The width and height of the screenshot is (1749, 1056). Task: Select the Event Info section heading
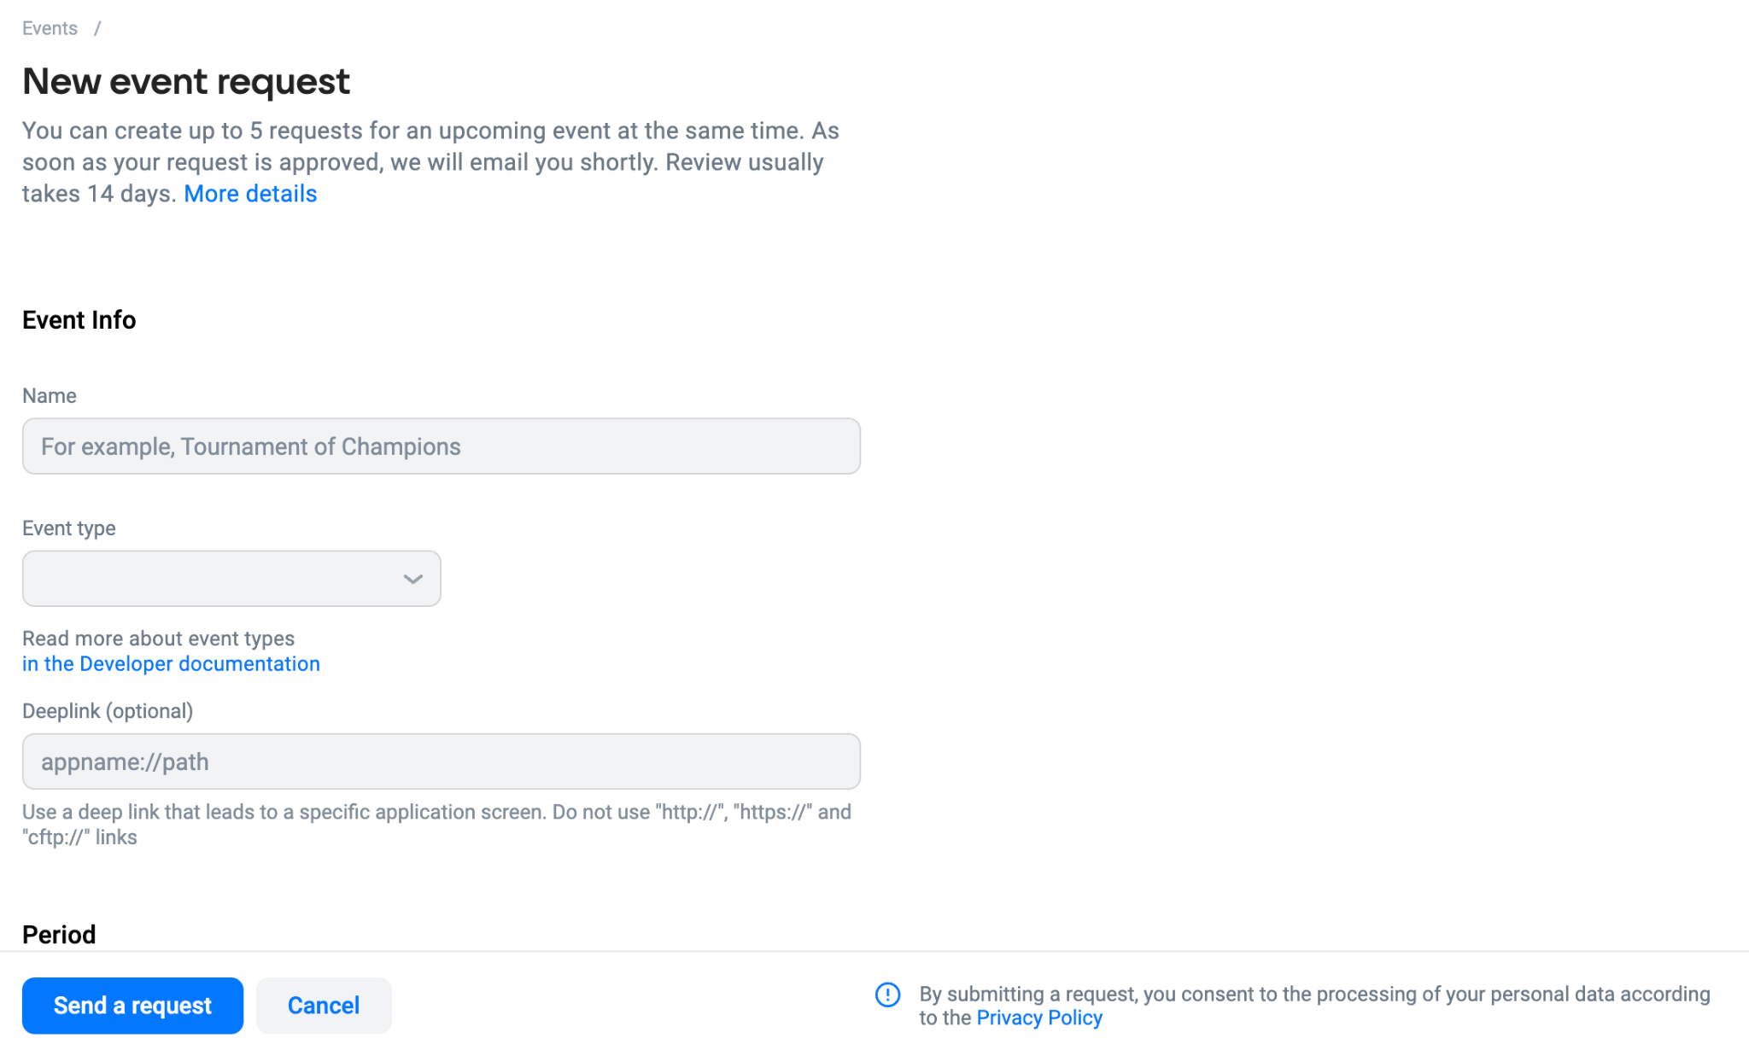79,320
